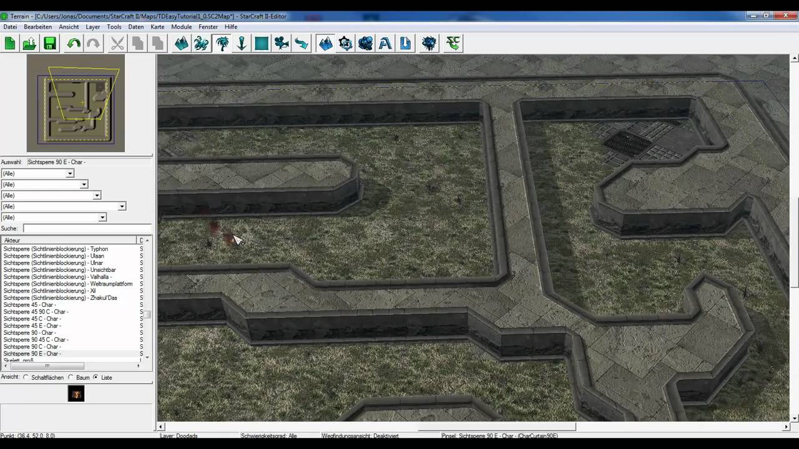Open the Terrain module blue mountain icon
This screenshot has height=449, width=799.
coord(325,43)
